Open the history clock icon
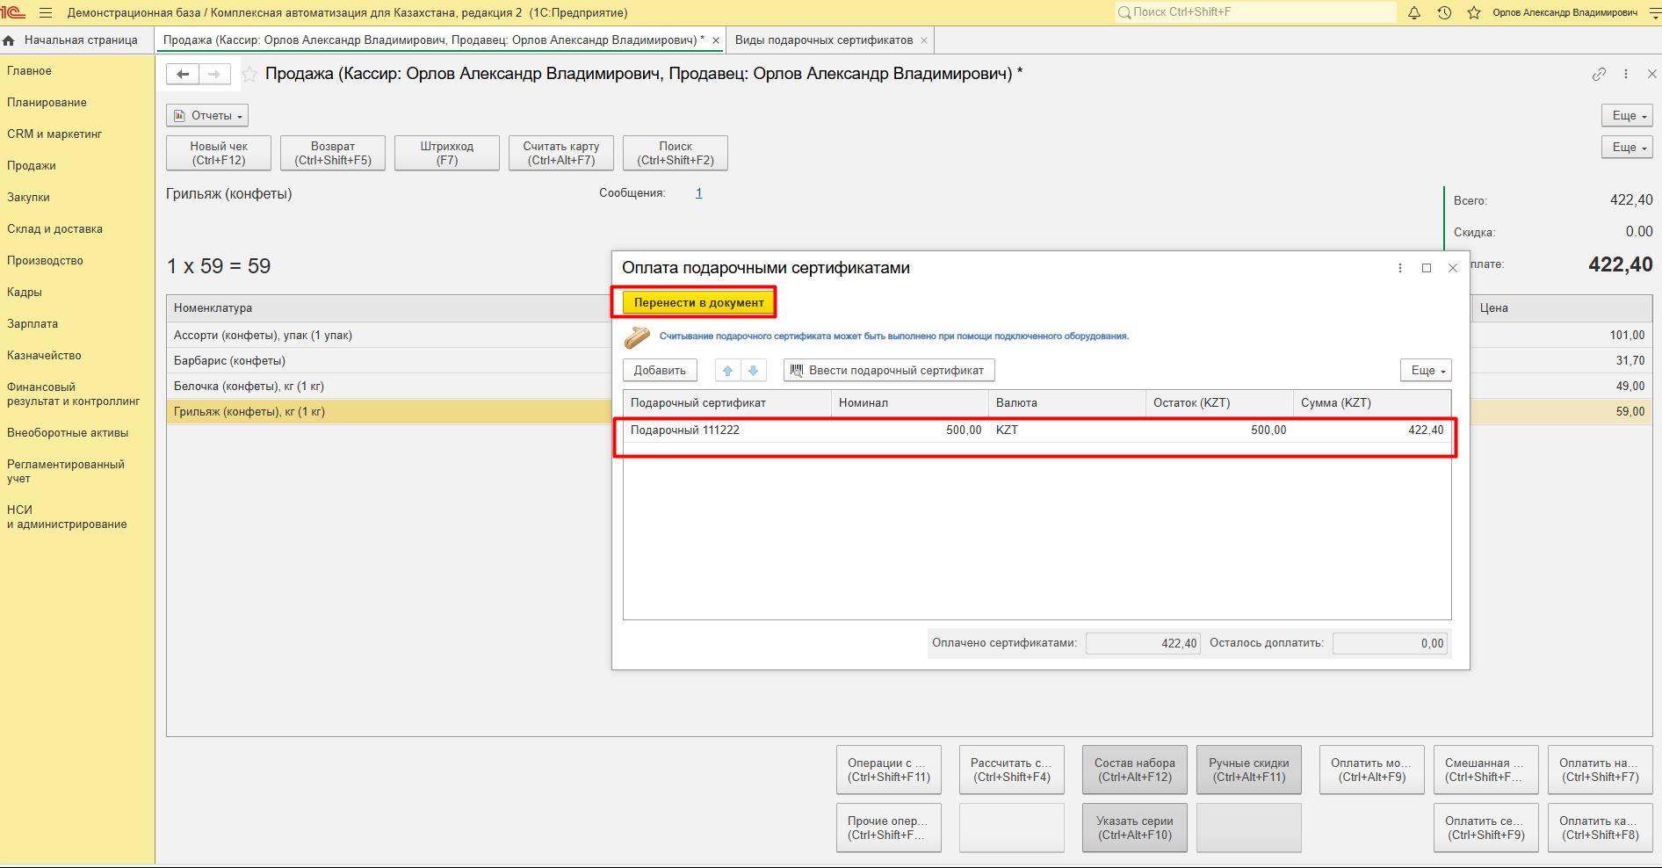The image size is (1662, 868). pyautogui.click(x=1444, y=13)
